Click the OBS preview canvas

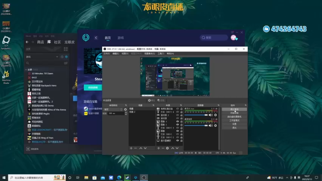175,76
